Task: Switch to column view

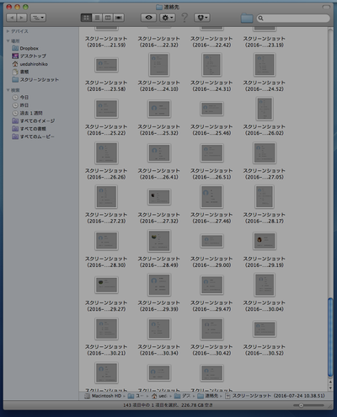Action: [x=108, y=18]
